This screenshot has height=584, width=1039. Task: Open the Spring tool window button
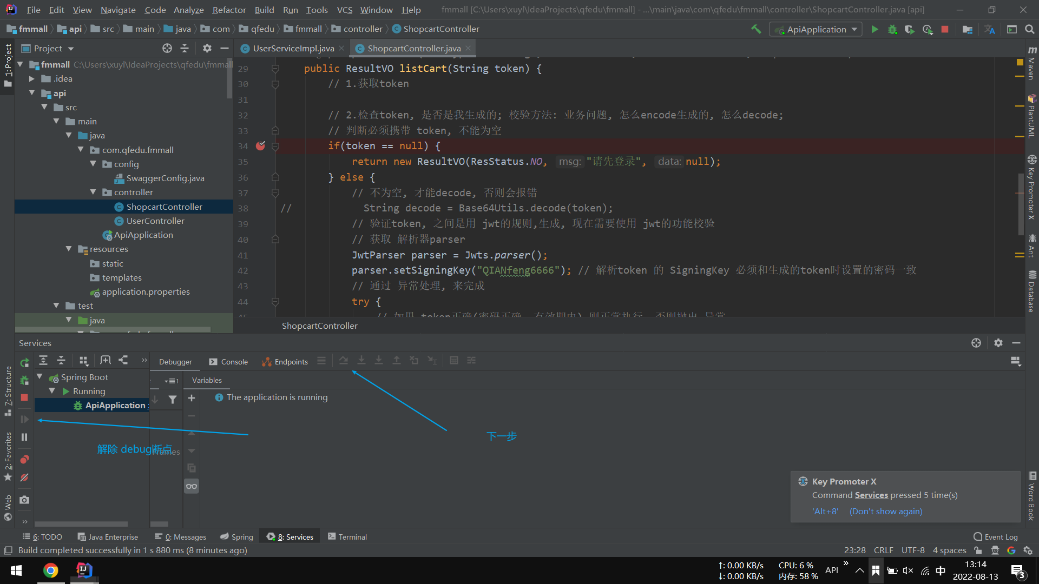pos(236,537)
